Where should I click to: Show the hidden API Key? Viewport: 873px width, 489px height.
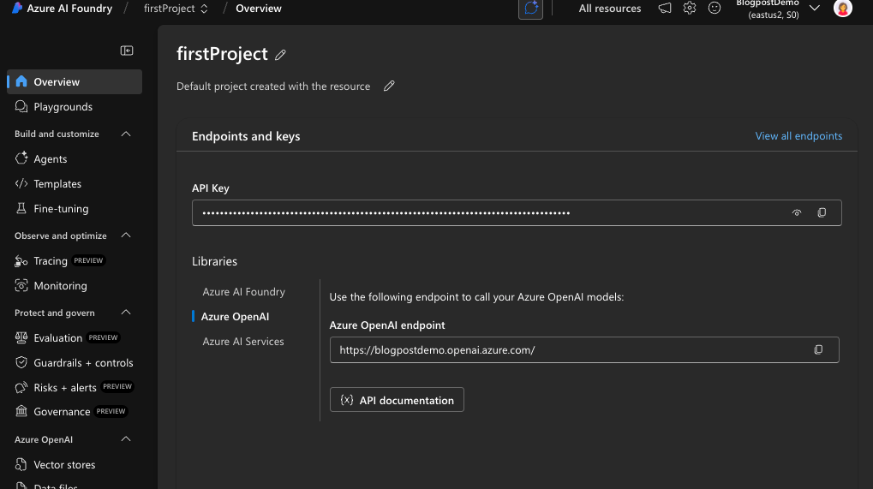797,213
